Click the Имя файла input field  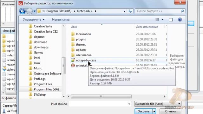pos(98,104)
